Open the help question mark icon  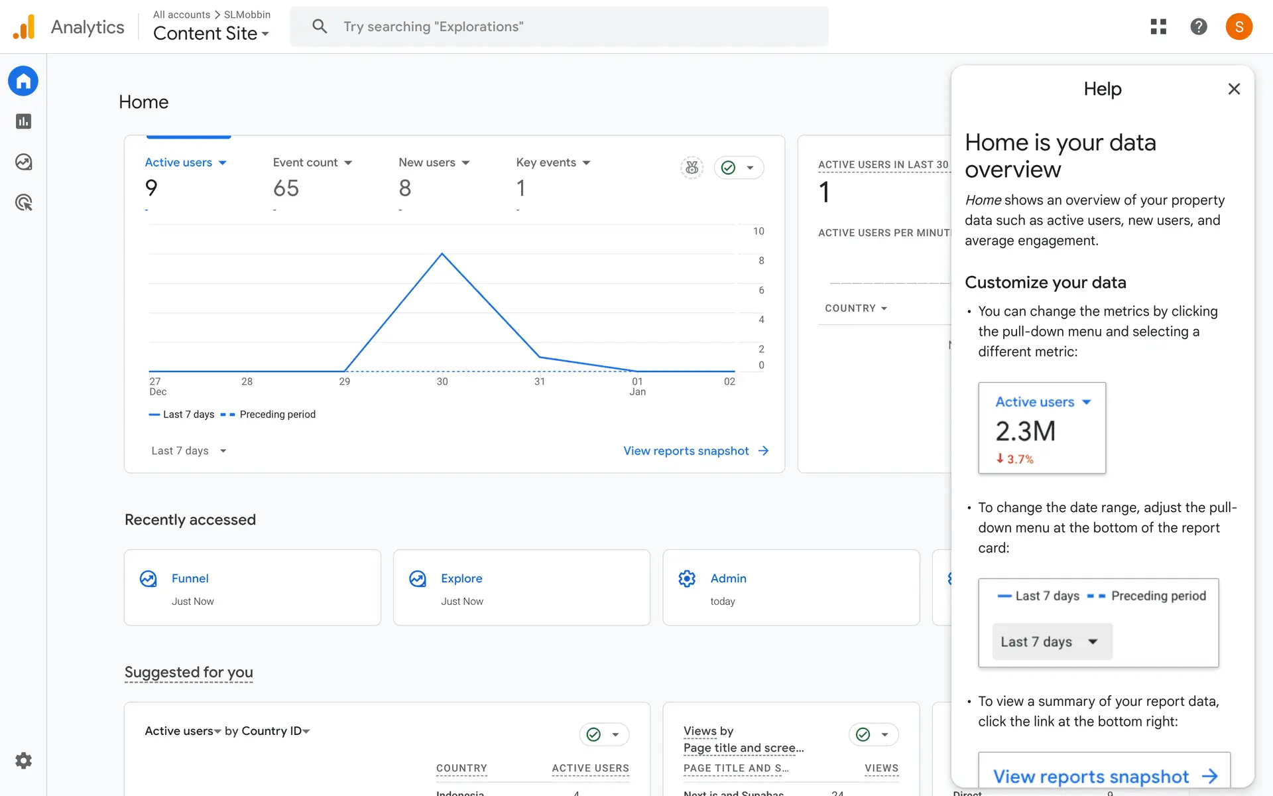pos(1198,27)
